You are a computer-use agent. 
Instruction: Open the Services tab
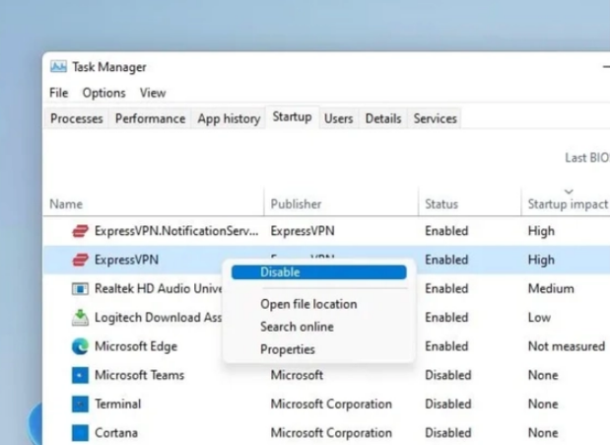[435, 118]
